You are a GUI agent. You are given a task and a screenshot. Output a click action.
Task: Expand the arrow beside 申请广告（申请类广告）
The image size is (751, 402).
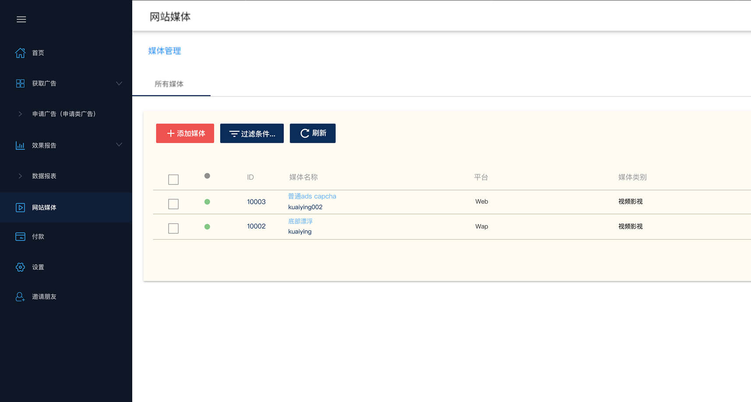coord(20,114)
